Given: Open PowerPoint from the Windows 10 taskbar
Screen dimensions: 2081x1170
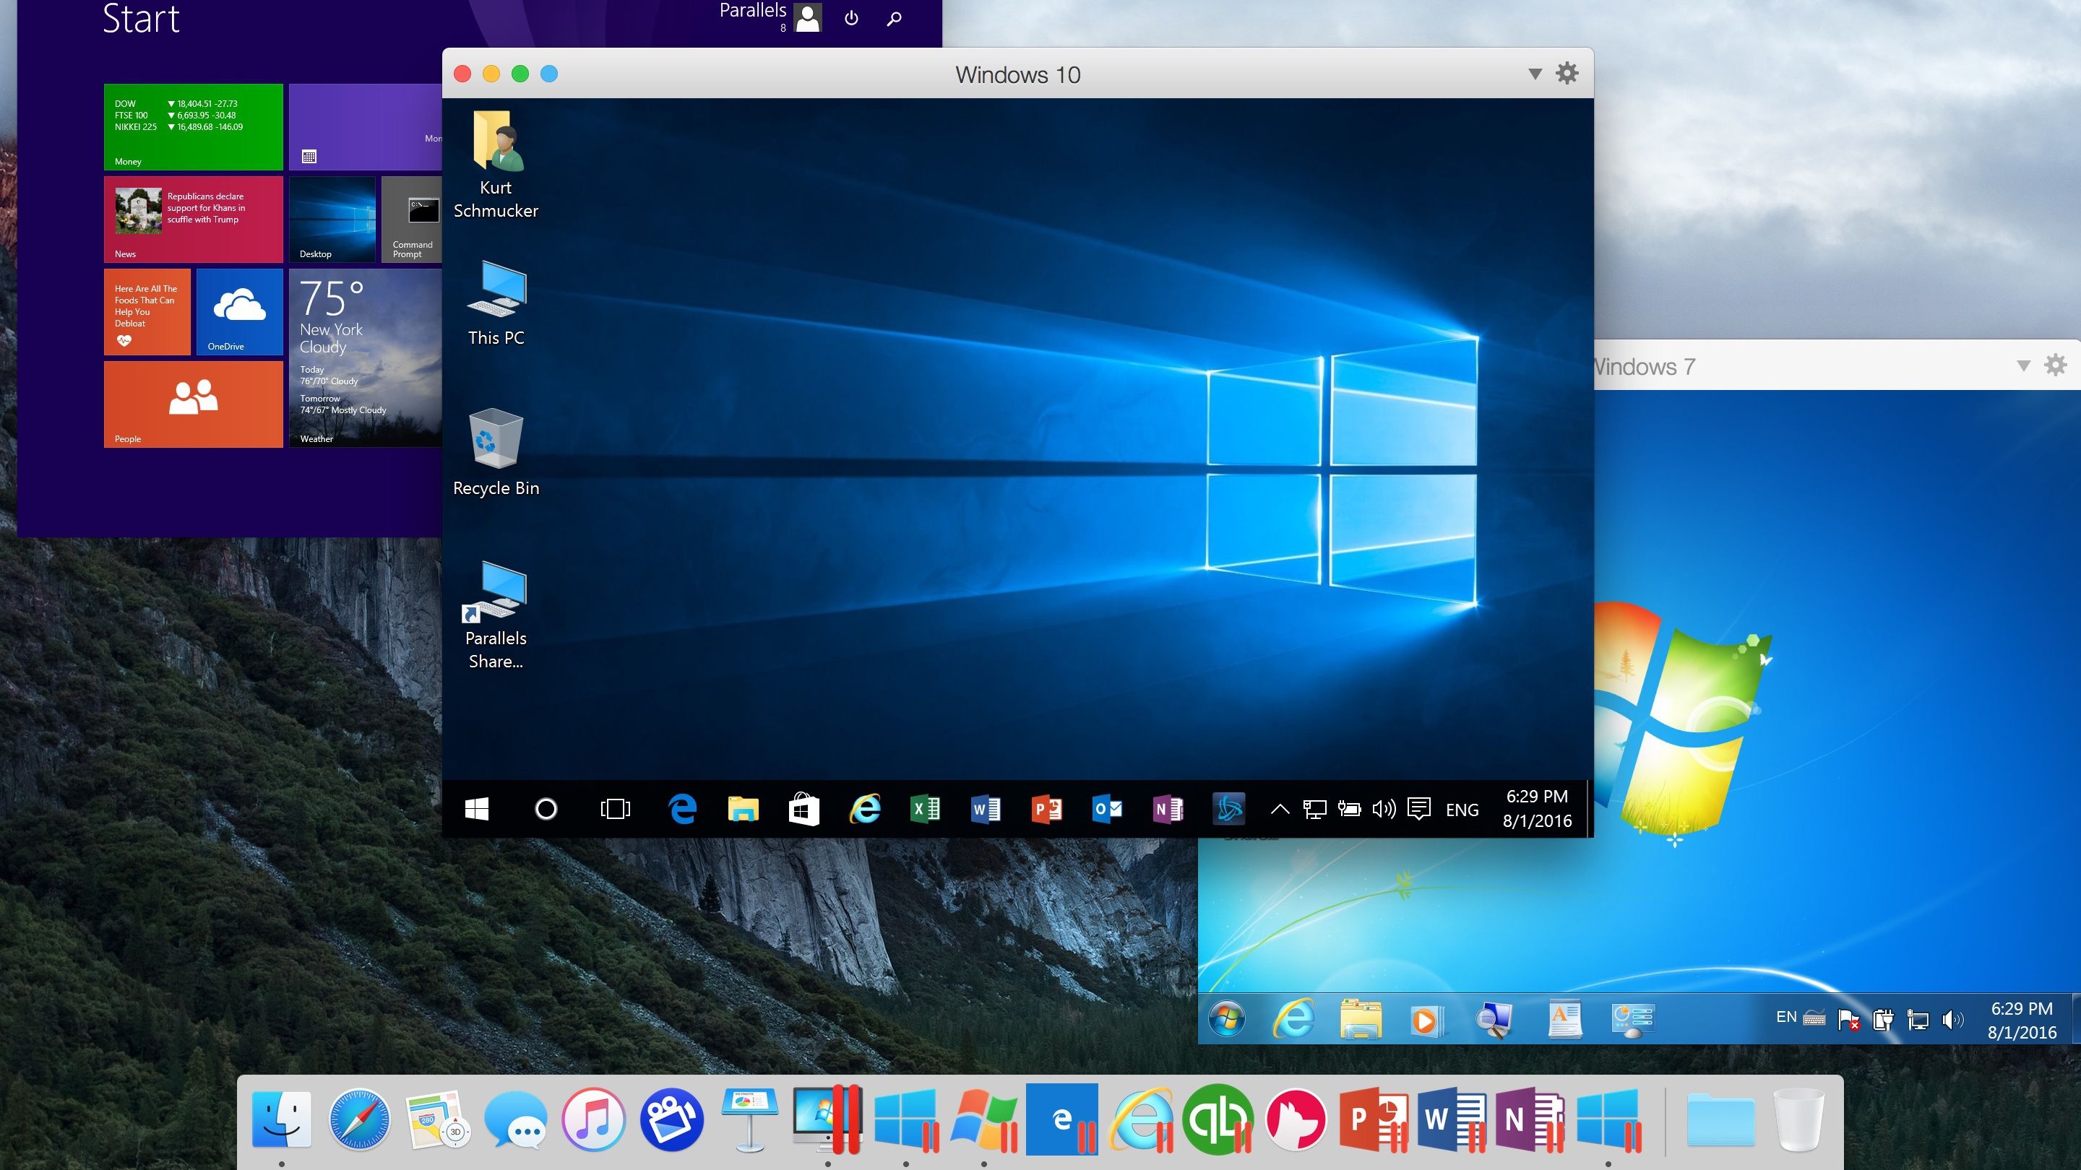Looking at the screenshot, I should (1046, 810).
